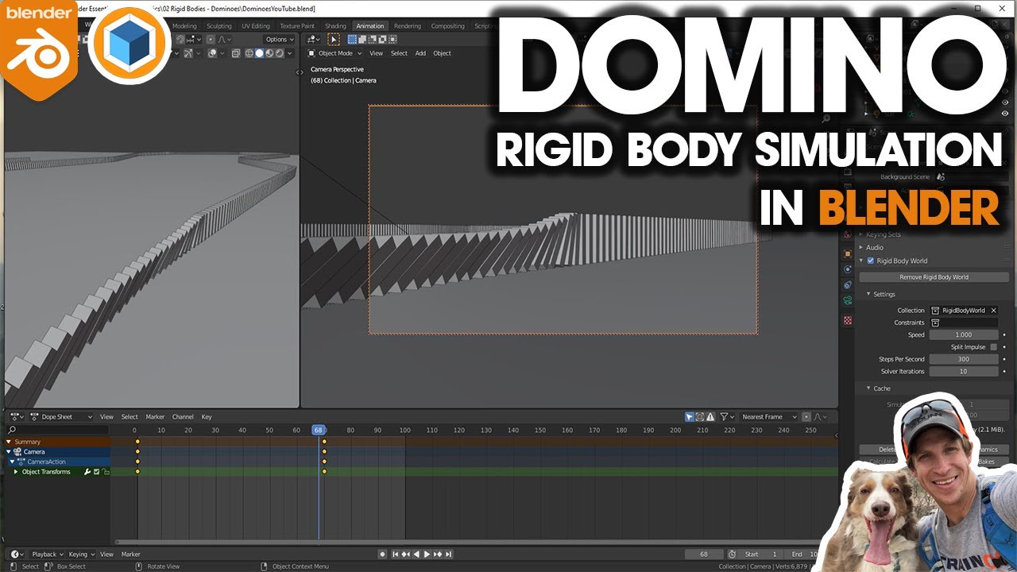Click the only-show-errors warning icon

pos(710,416)
